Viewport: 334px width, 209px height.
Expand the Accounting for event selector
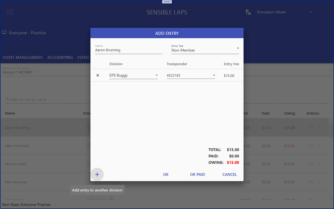point(330,71)
